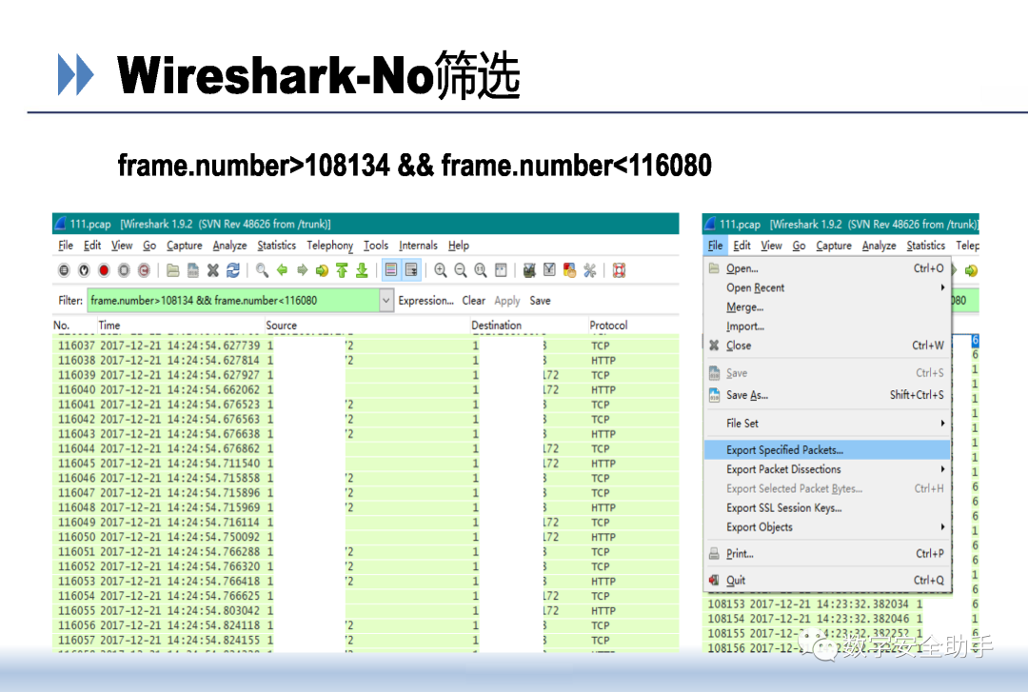Image resolution: width=1028 pixels, height=692 pixels.
Task: Open the Telephony menu
Action: coord(329,246)
